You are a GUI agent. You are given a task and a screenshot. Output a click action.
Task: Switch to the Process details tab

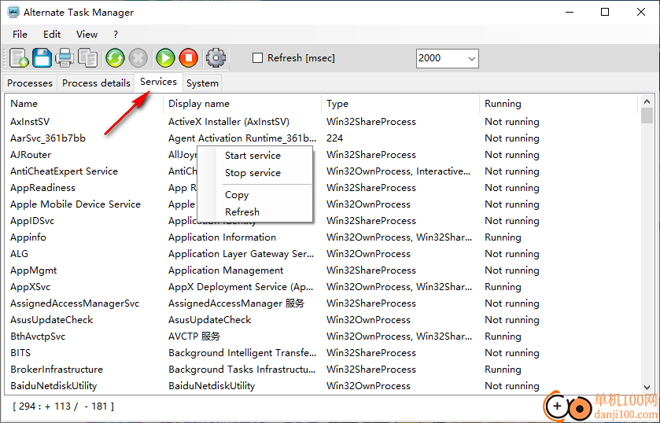click(x=96, y=83)
